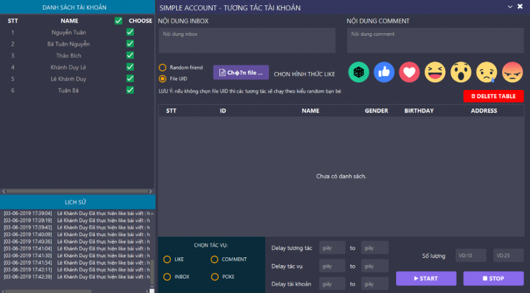Select the history entry at 17:40:36
The height and width of the screenshot is (293, 530).
[x=77, y=241]
